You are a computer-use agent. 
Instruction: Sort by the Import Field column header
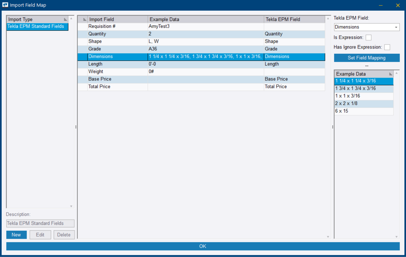[x=118, y=19]
